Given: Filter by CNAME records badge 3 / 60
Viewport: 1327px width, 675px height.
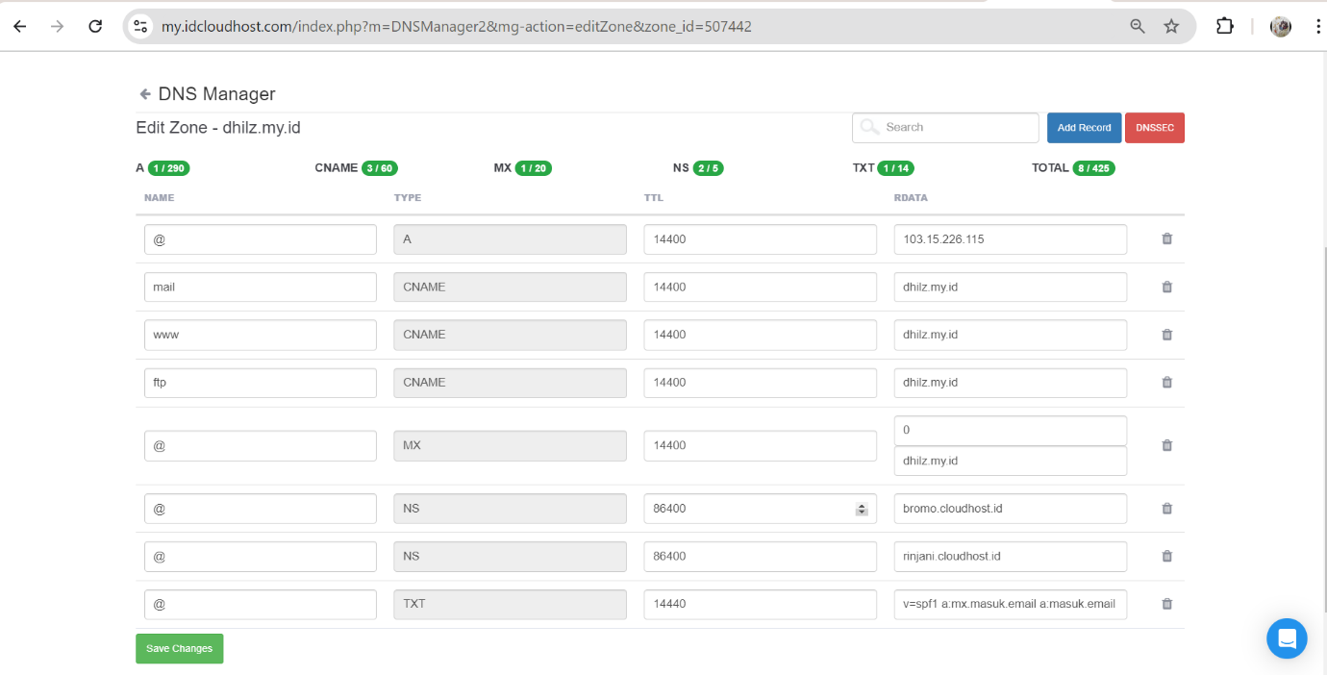Looking at the screenshot, I should click(x=379, y=168).
